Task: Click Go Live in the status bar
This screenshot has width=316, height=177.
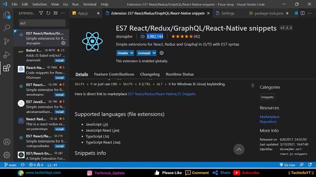Action: coord(287,165)
